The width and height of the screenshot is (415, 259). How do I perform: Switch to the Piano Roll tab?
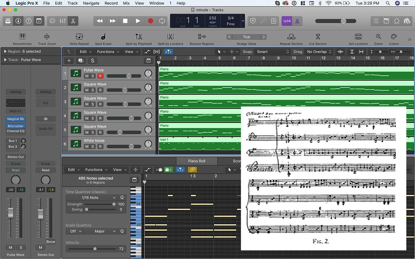point(197,161)
